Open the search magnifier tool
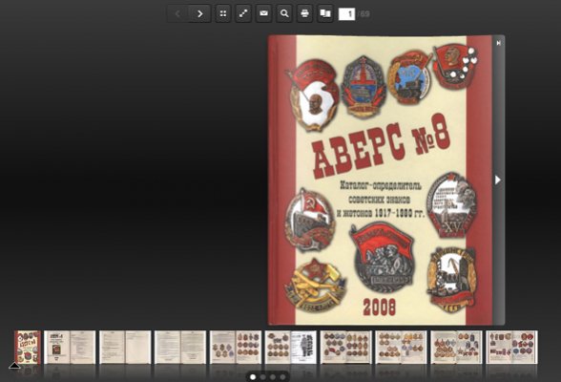This screenshot has width=561, height=382. pyautogui.click(x=284, y=14)
